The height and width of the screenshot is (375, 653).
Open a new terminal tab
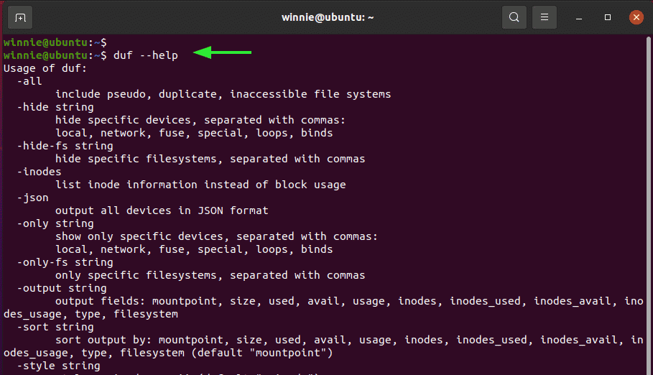[x=20, y=17]
